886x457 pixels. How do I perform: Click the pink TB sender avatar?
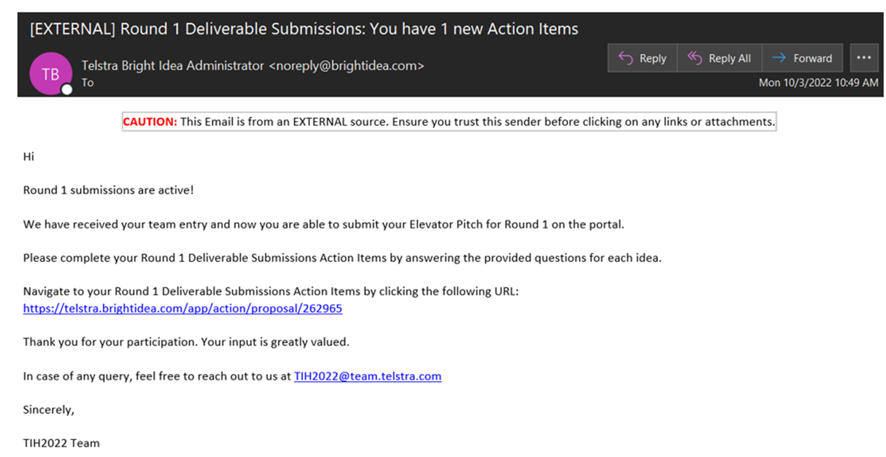point(51,74)
